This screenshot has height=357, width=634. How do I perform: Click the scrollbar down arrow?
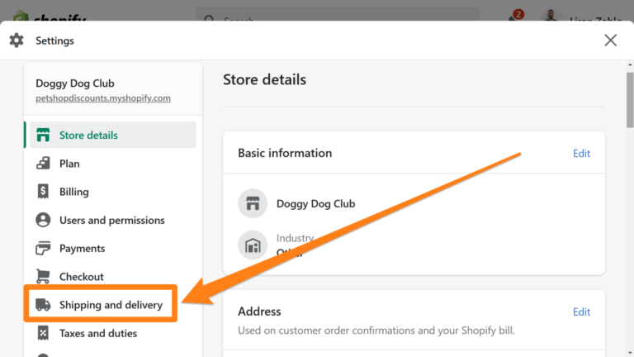(x=630, y=353)
